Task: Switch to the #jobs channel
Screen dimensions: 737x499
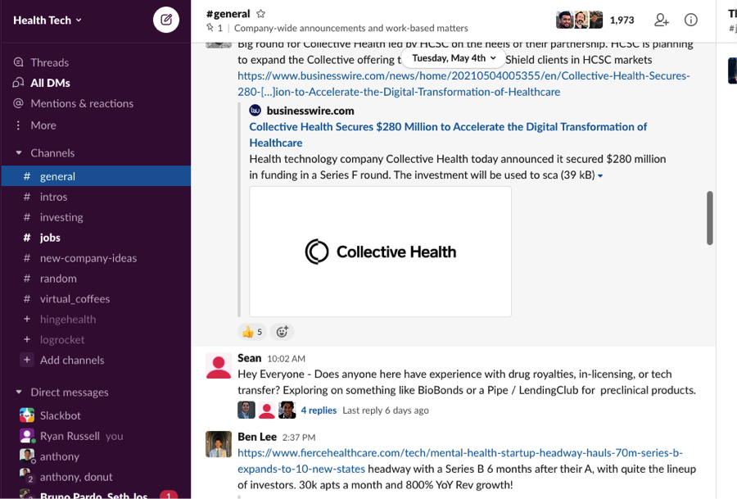Action: point(49,238)
